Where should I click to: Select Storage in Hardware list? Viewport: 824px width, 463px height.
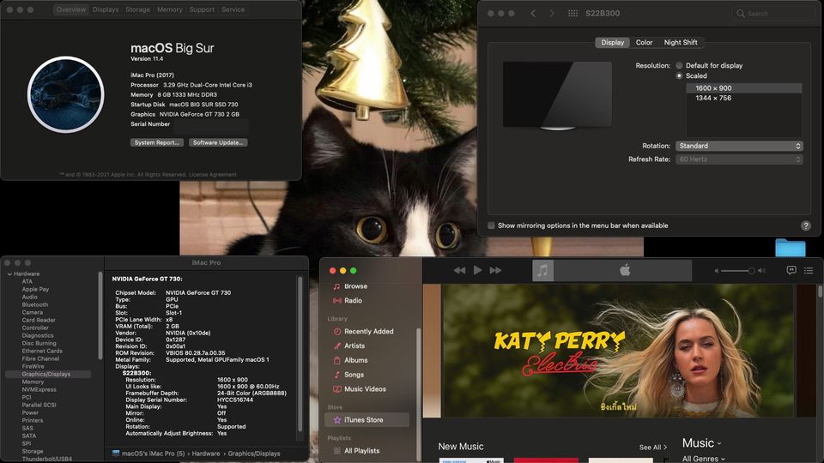click(x=33, y=452)
